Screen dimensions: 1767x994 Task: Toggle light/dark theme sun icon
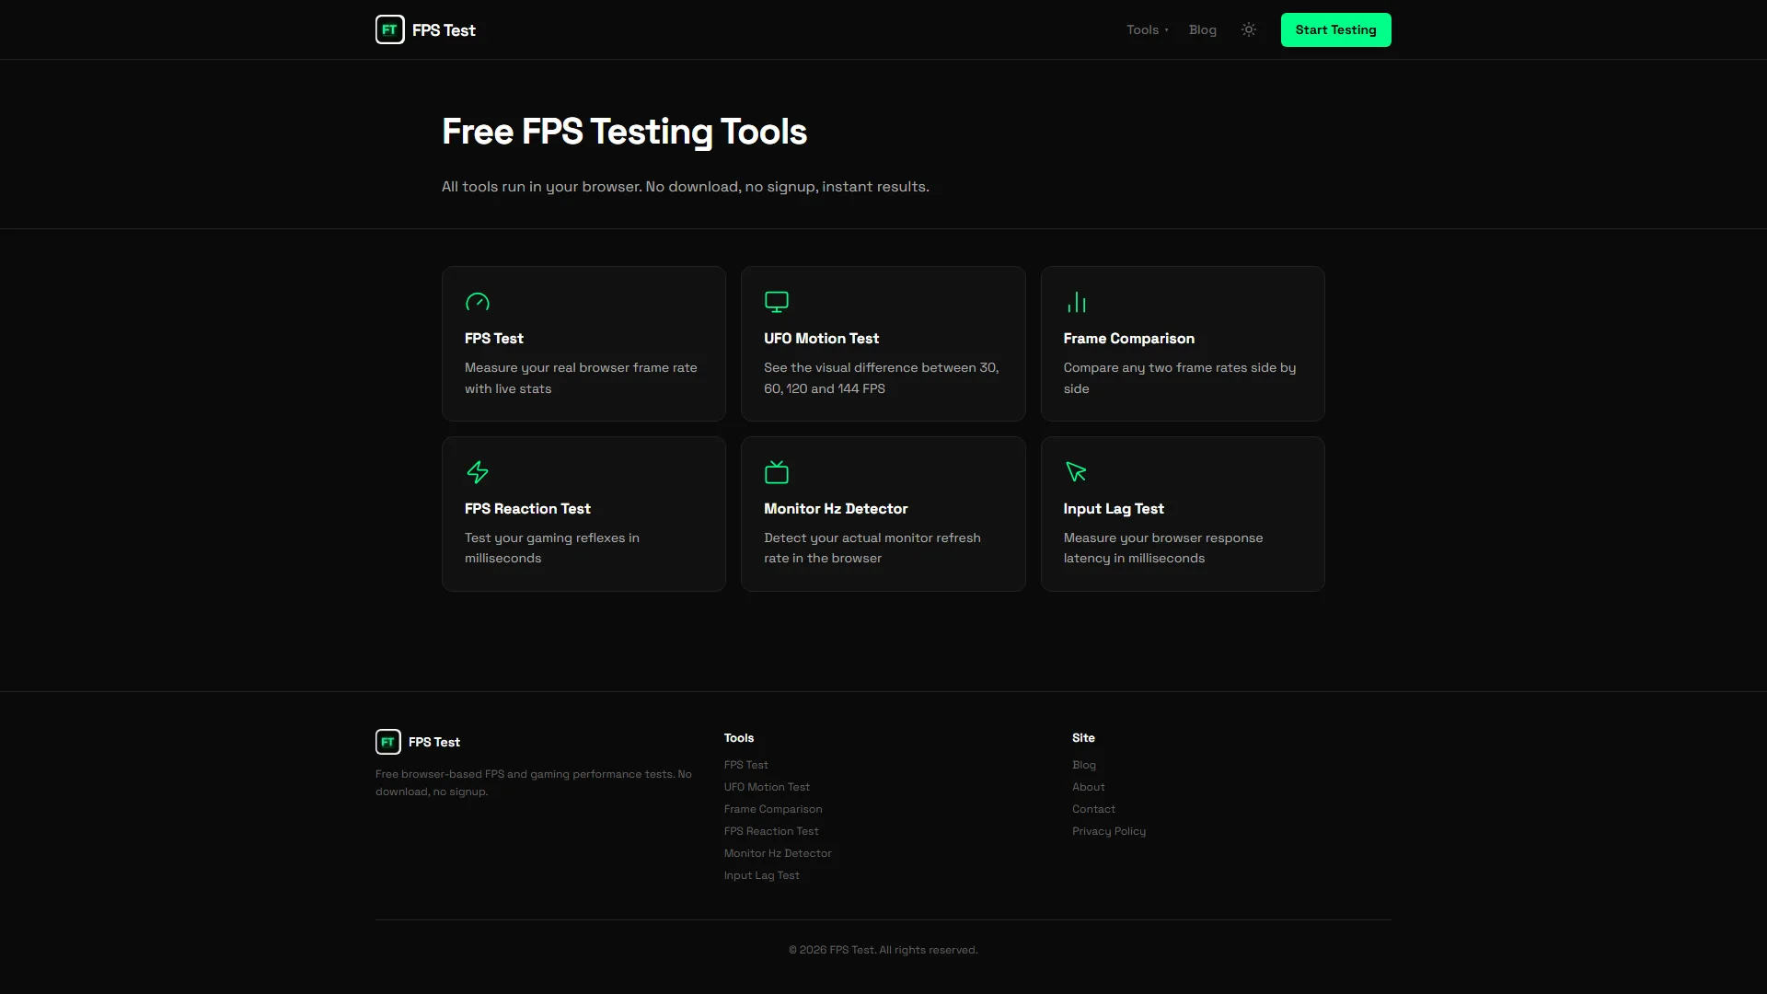(1249, 29)
